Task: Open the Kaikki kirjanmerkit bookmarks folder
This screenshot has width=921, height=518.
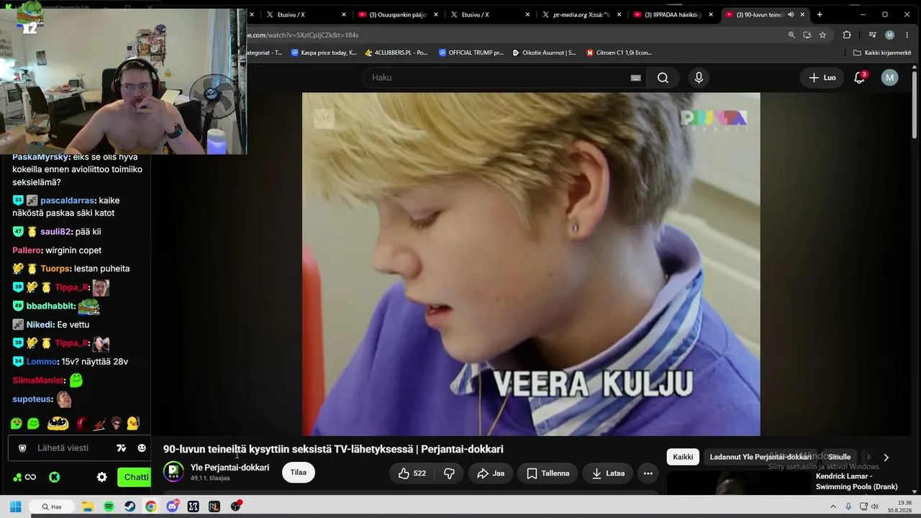Action: tap(882, 53)
